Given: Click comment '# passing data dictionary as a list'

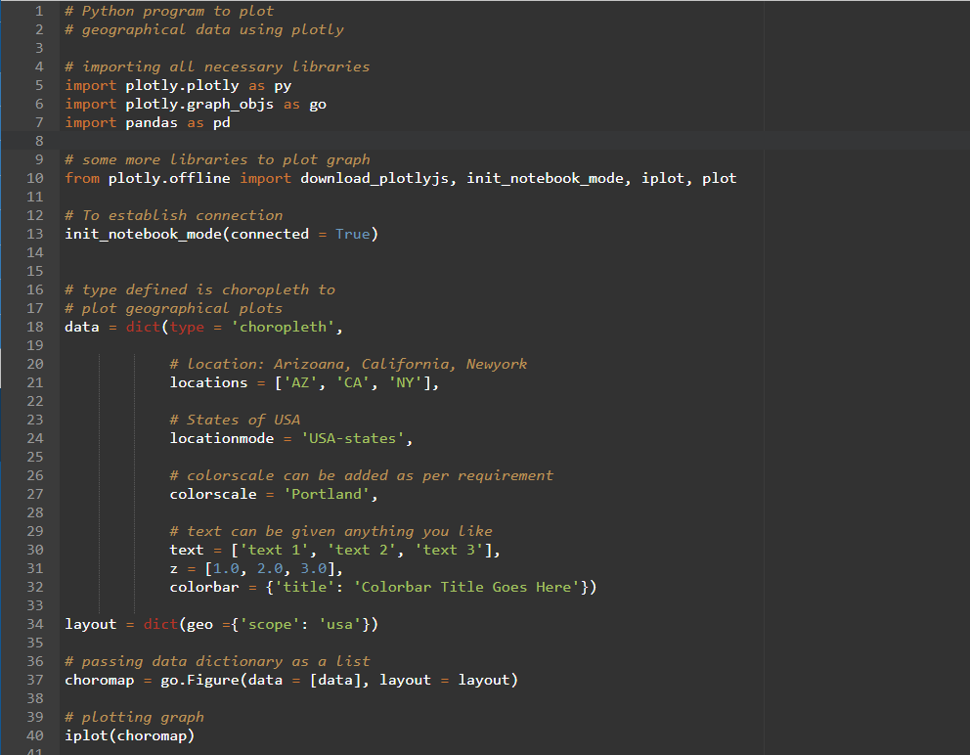Looking at the screenshot, I should (217, 661).
